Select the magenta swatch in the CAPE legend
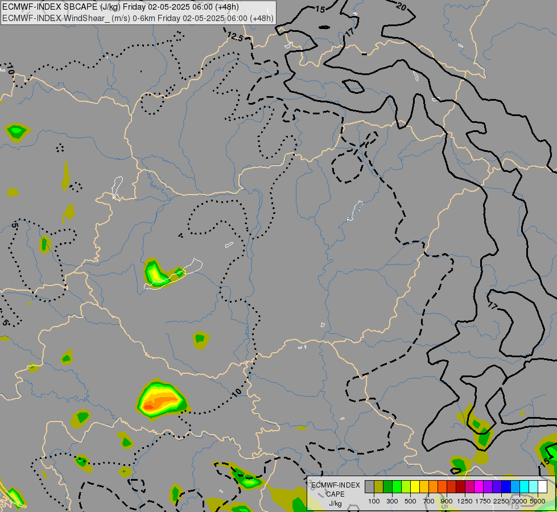This screenshot has height=512, width=557. [479, 487]
